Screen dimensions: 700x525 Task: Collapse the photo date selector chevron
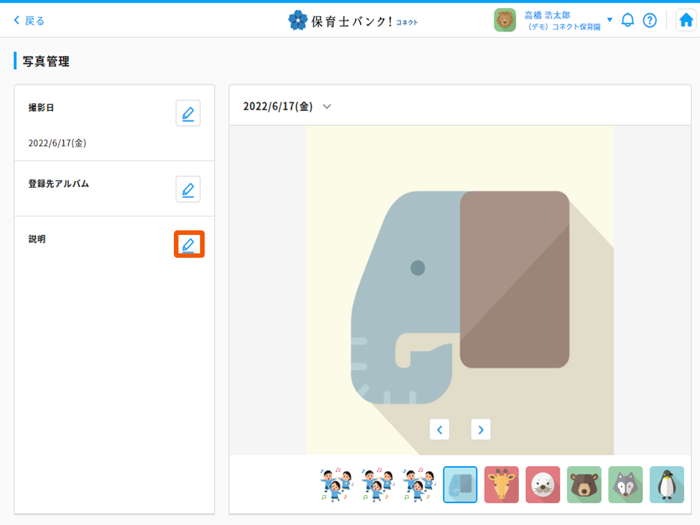(326, 106)
